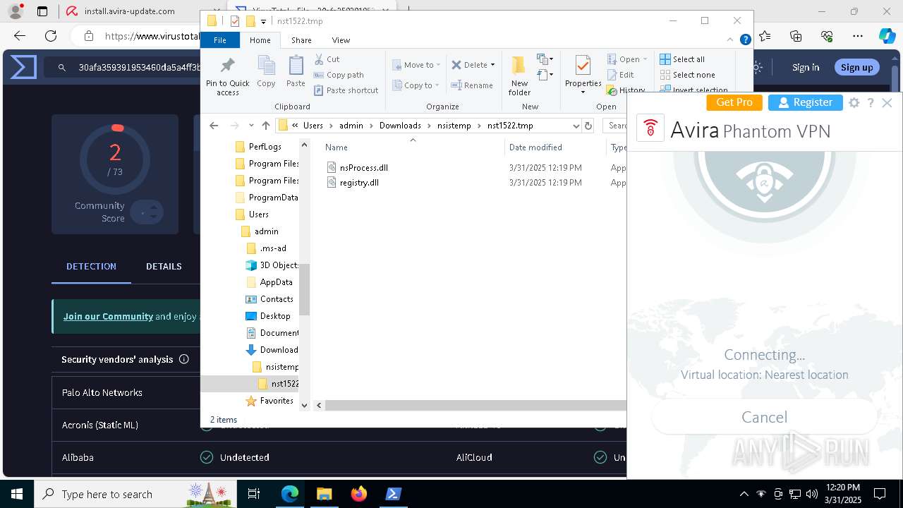The height and width of the screenshot is (508, 903).
Task: Select the Home ribbon tab
Action: [260, 40]
